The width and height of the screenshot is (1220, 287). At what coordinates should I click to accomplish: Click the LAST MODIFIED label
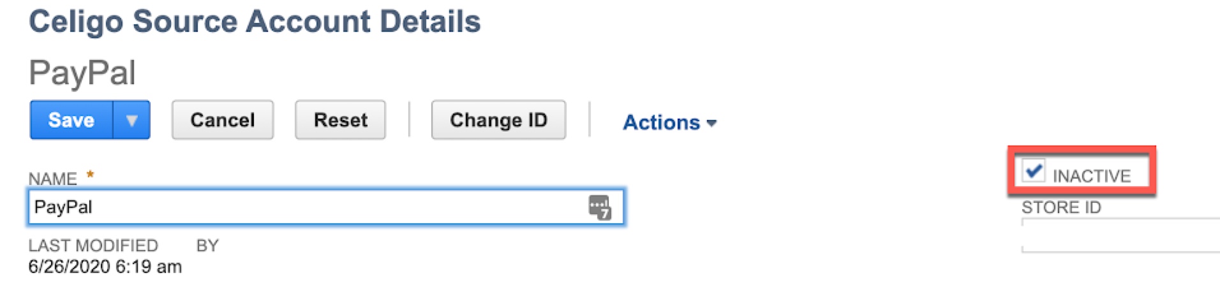point(93,246)
